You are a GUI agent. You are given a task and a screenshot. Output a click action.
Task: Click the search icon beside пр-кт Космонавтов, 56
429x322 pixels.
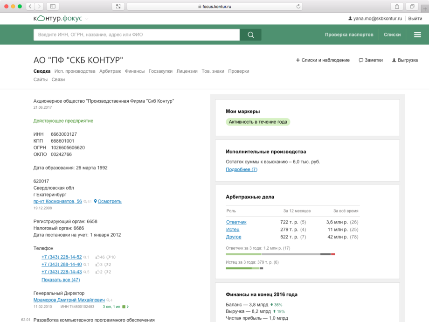[85, 202]
